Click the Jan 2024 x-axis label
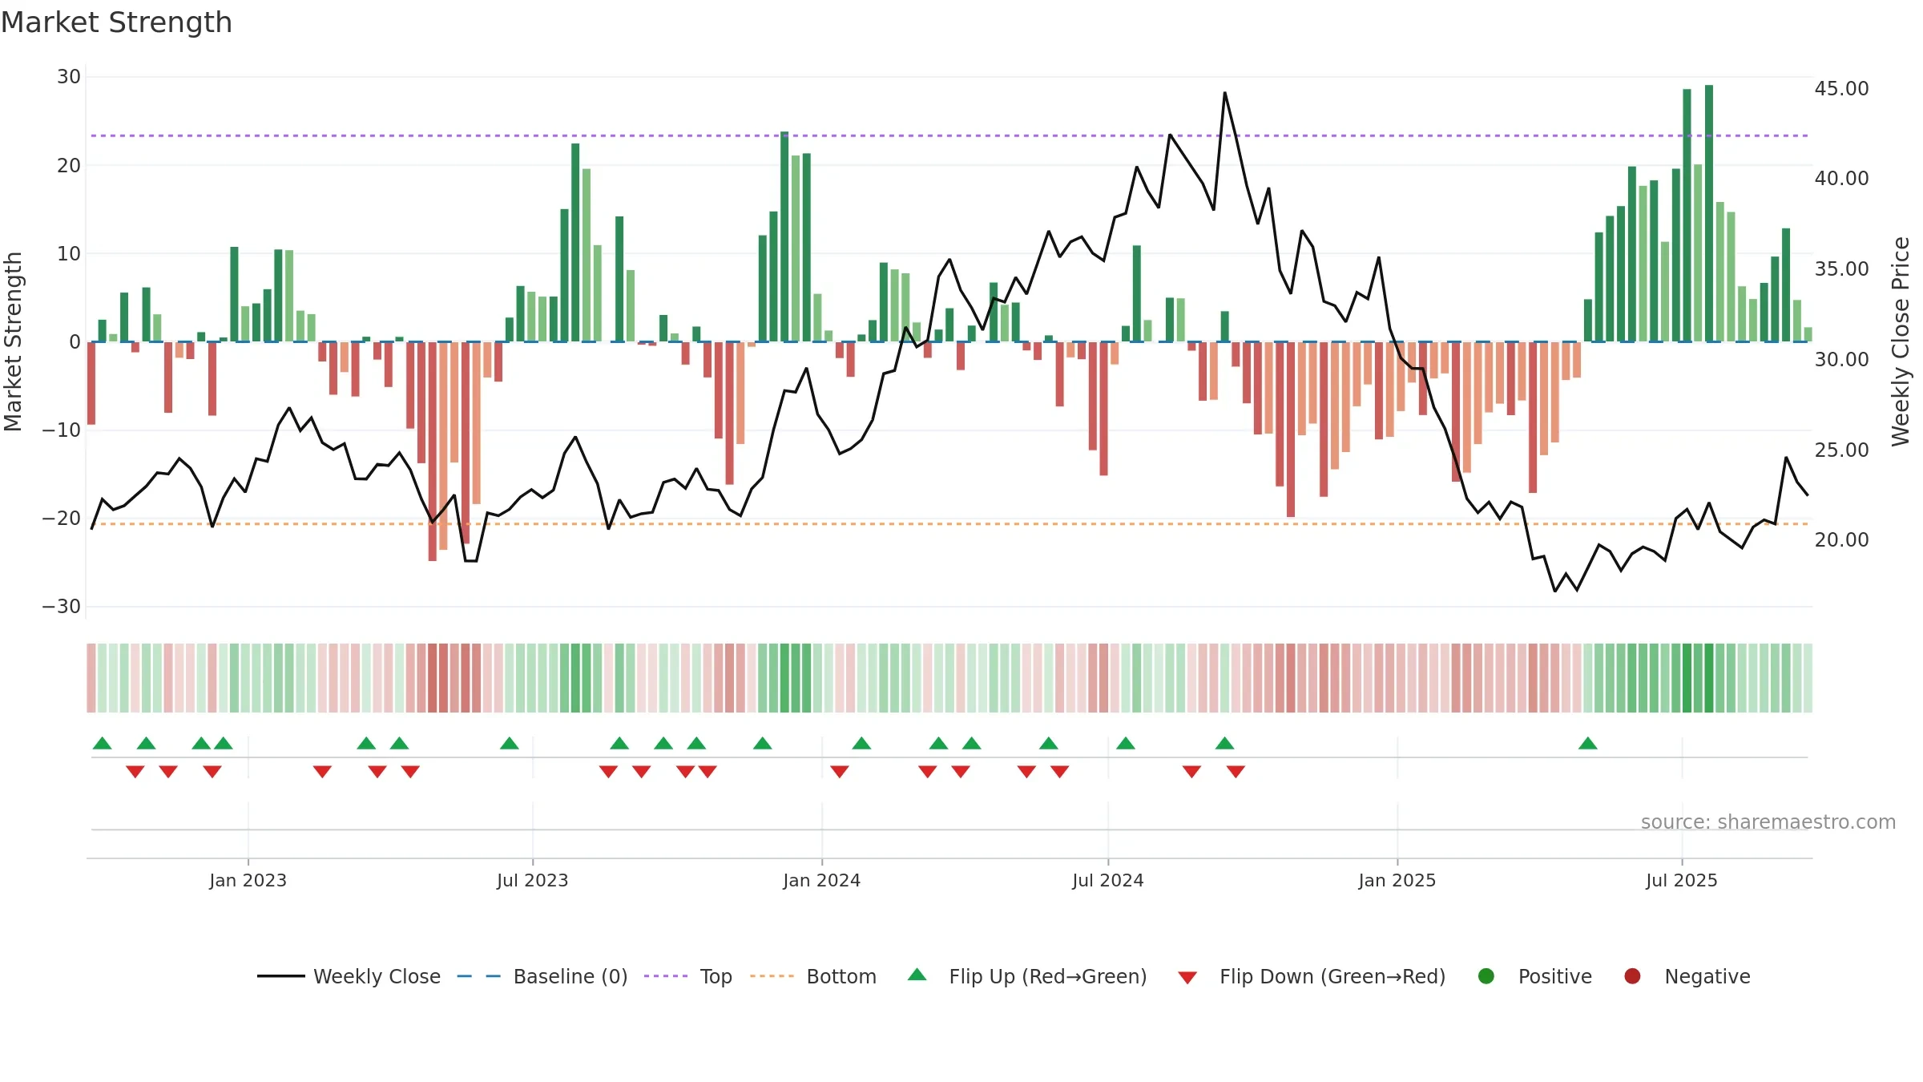 (822, 881)
